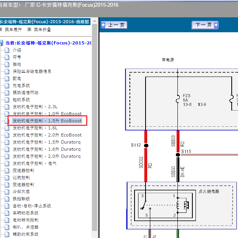Open 发动机电子控制 - 电气 item
Image resolution: width=238 pixels, height=238 pixels.
coord(35,163)
